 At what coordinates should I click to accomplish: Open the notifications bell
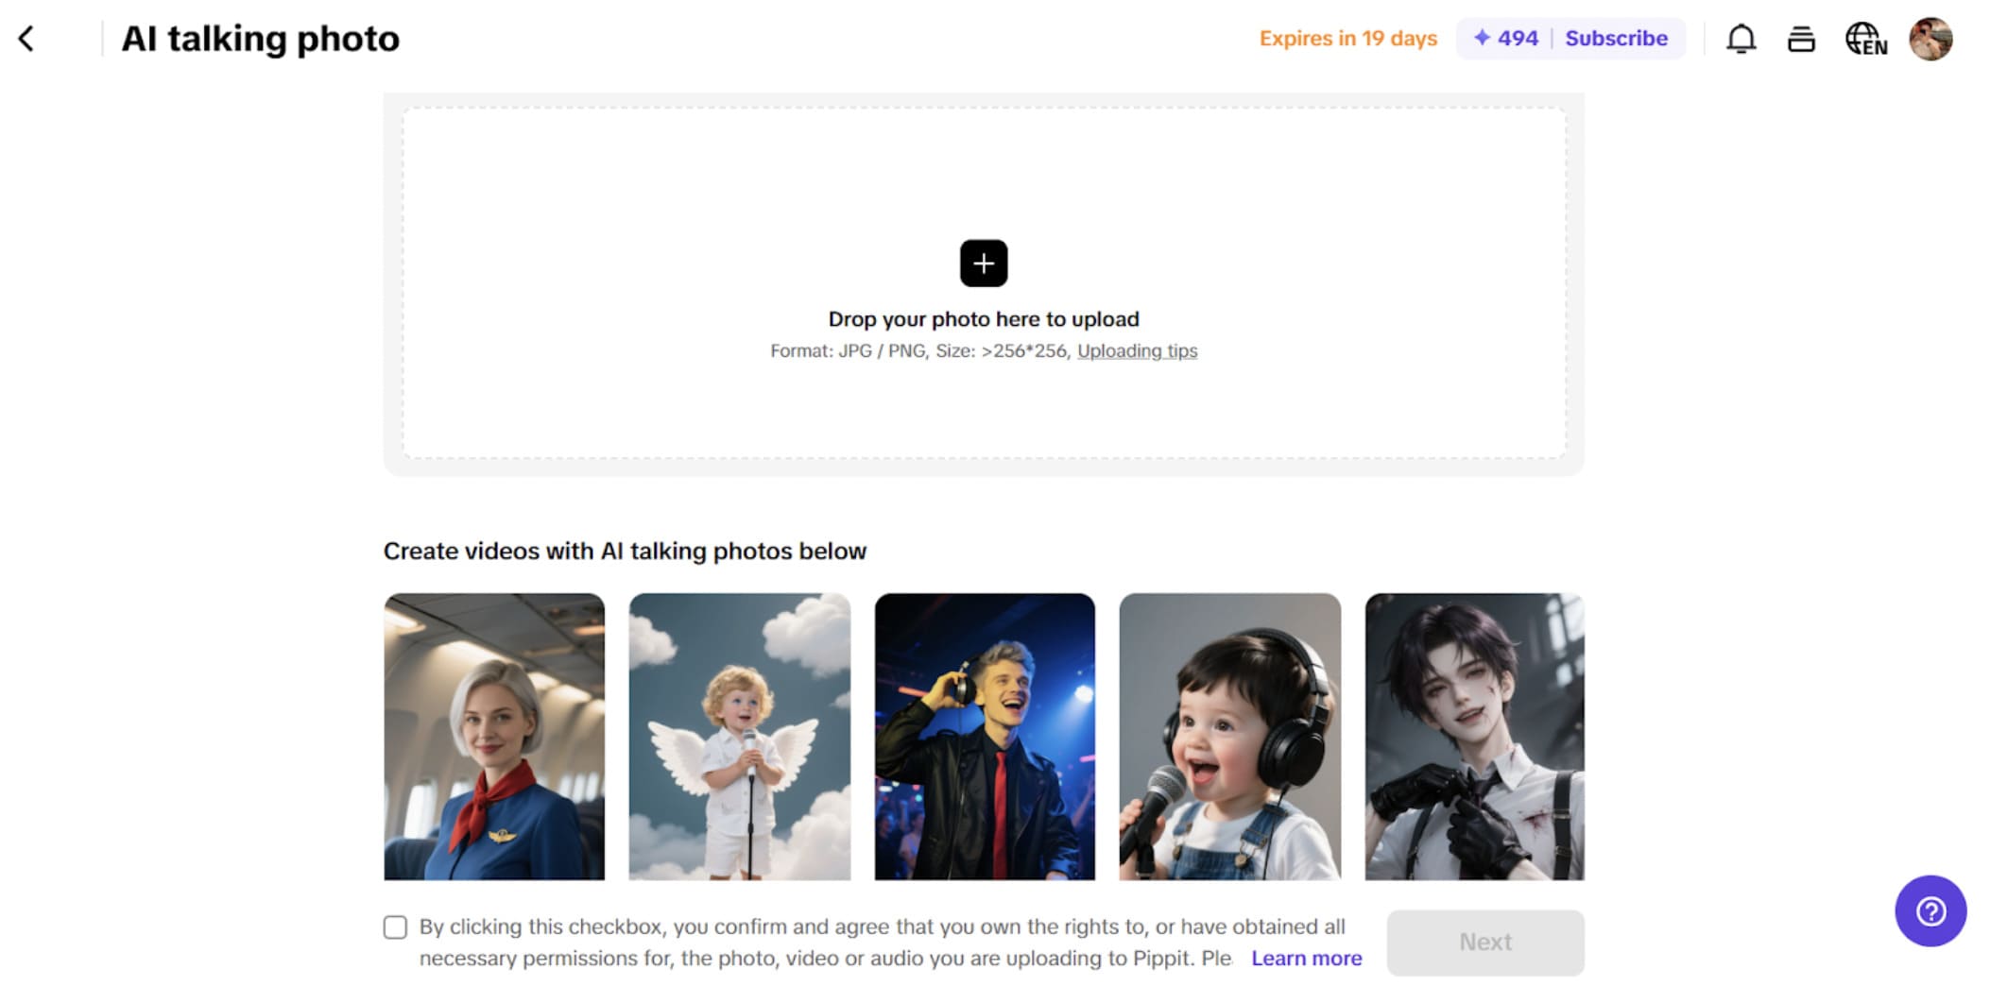click(x=1741, y=39)
